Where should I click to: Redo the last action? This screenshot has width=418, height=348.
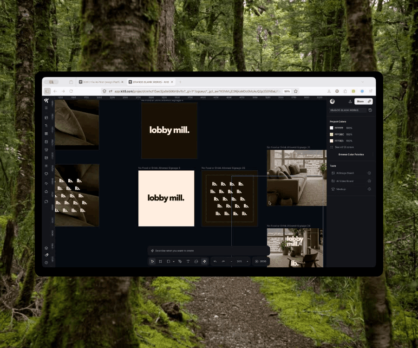click(223, 261)
